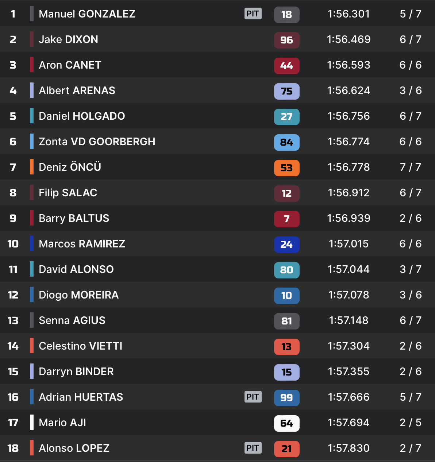Select Deniz ÖNCÜ's name
The height and width of the screenshot is (462, 435).
pos(70,167)
